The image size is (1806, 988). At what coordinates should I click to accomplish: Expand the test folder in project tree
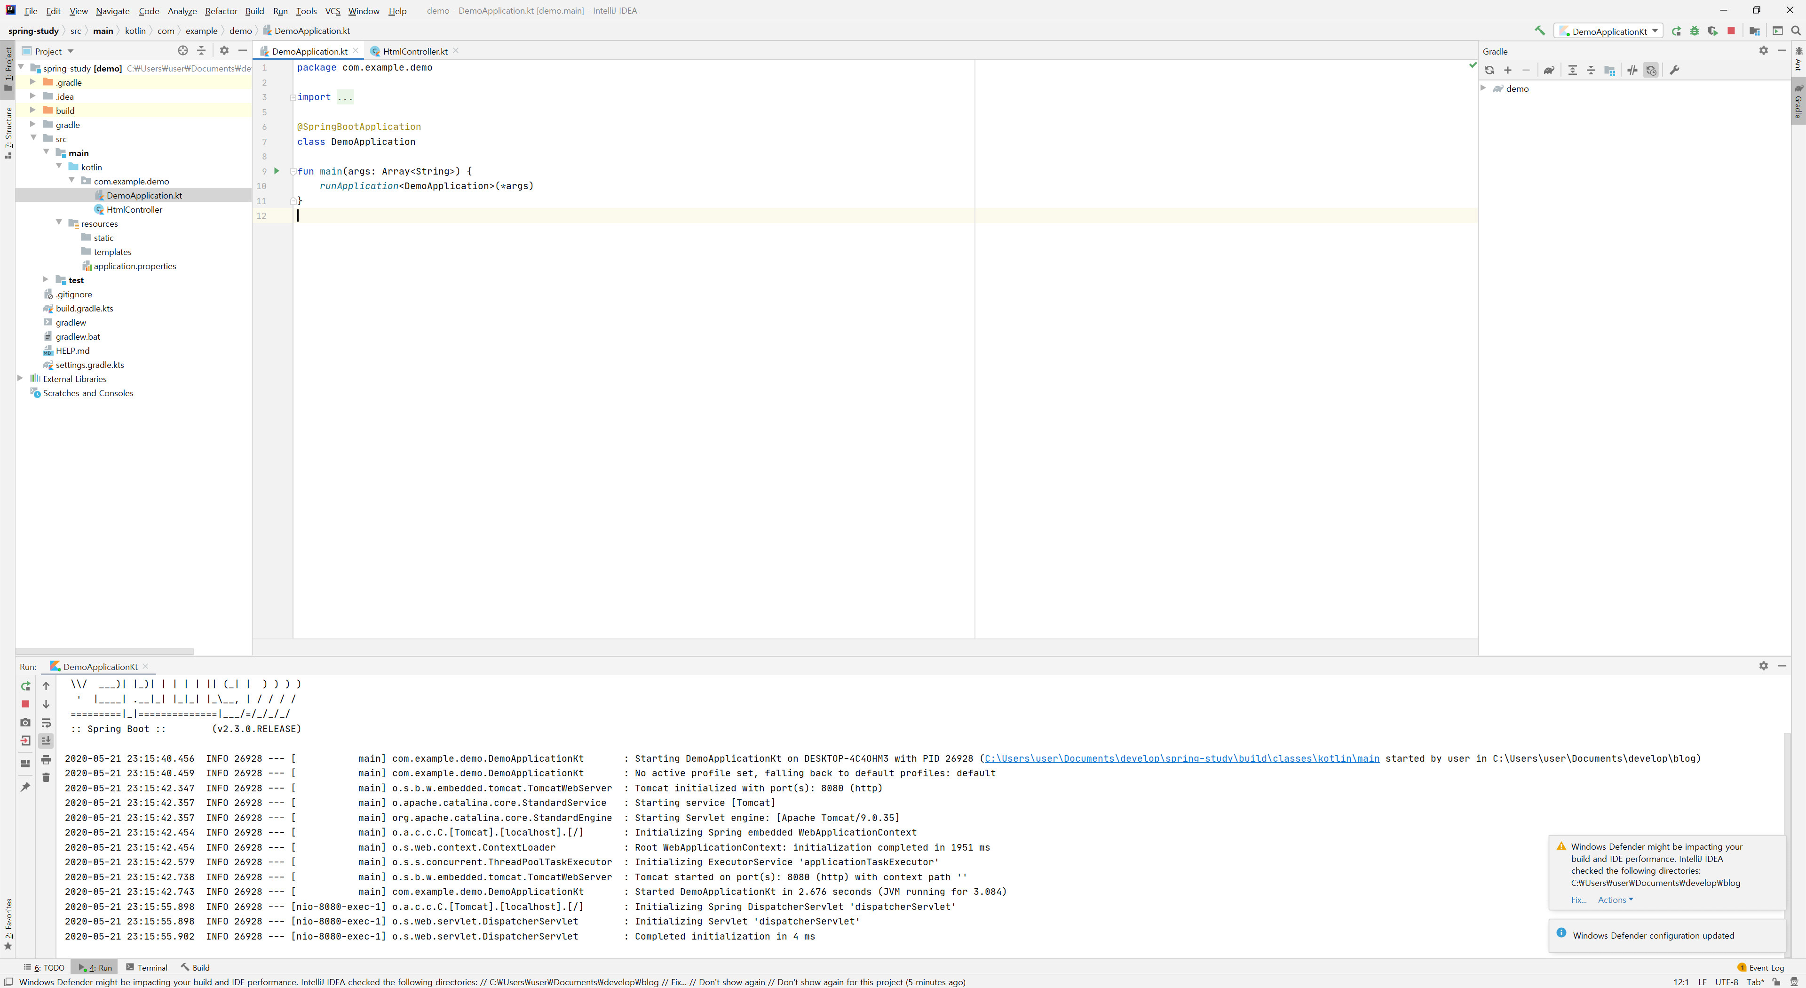46,280
